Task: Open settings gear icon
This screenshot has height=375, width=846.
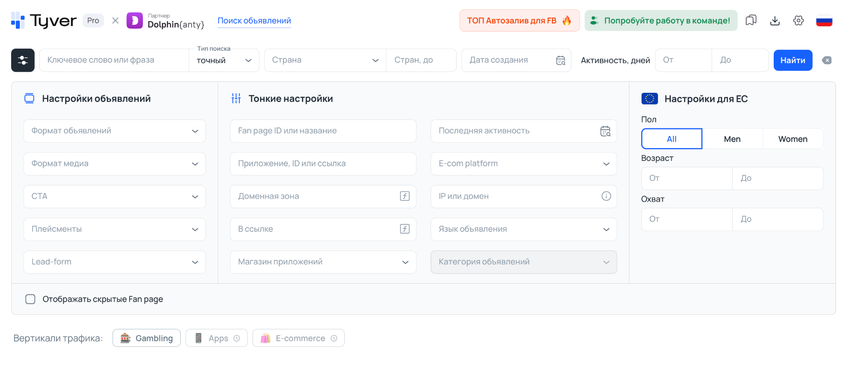Action: pos(798,21)
